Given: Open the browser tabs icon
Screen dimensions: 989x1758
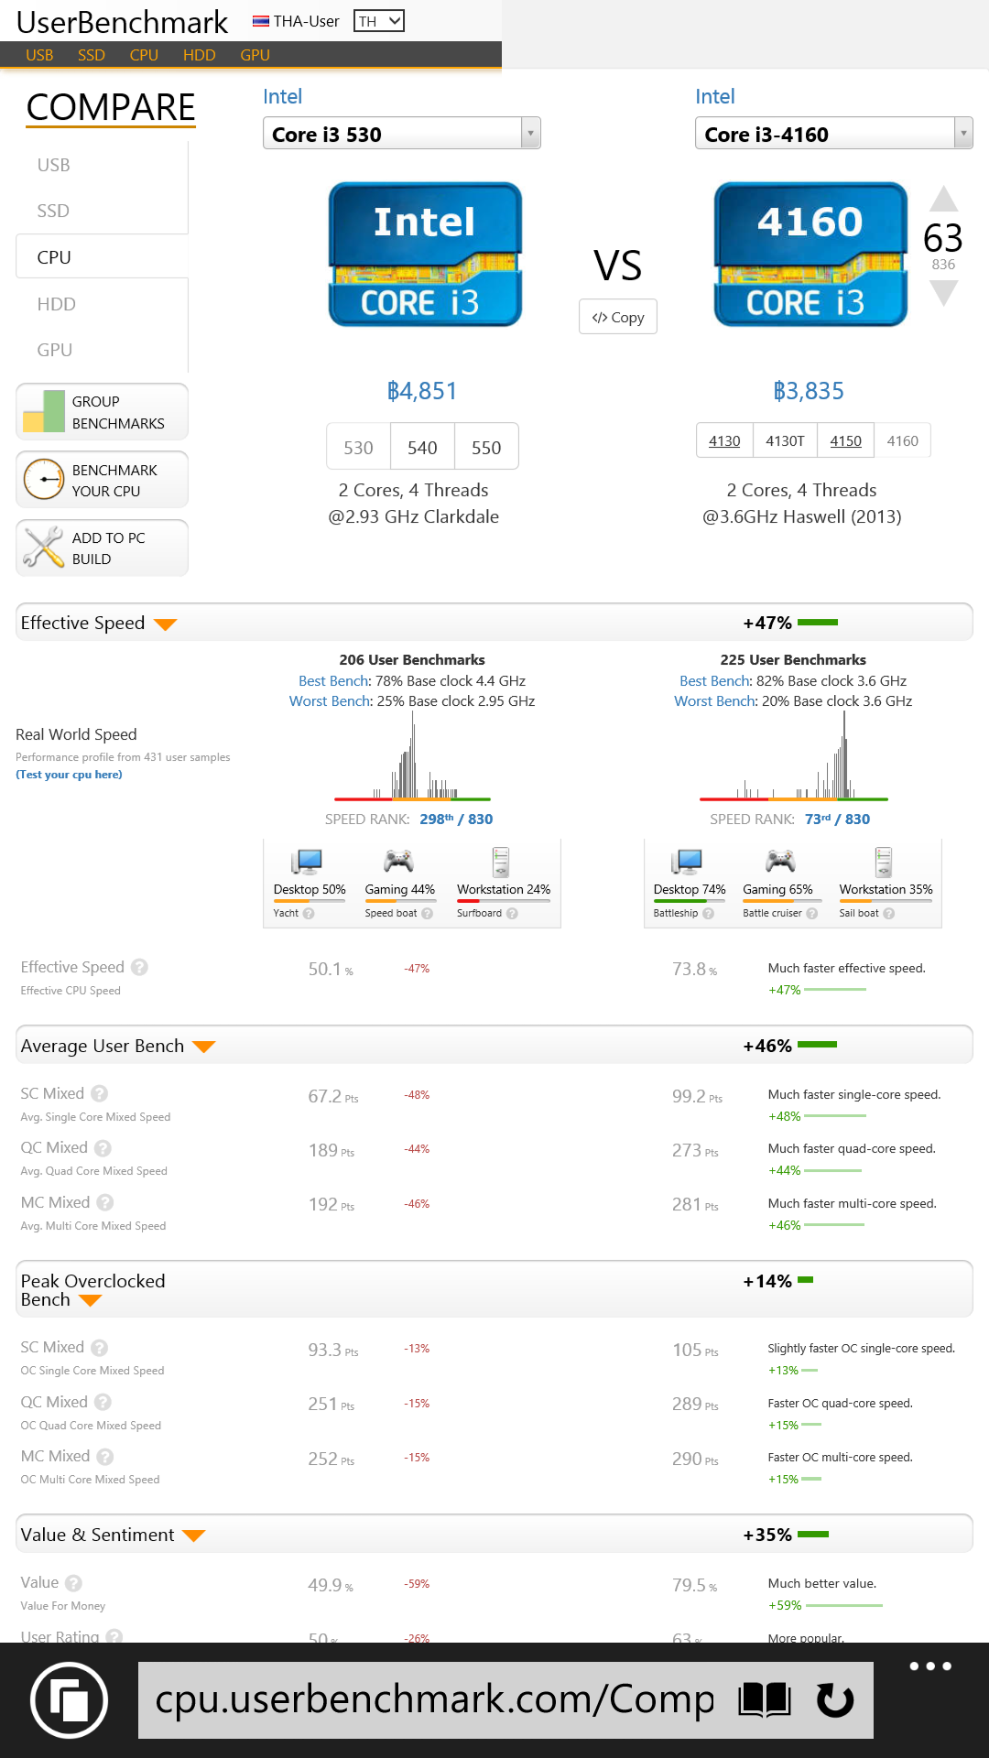Looking at the screenshot, I should point(70,1700).
